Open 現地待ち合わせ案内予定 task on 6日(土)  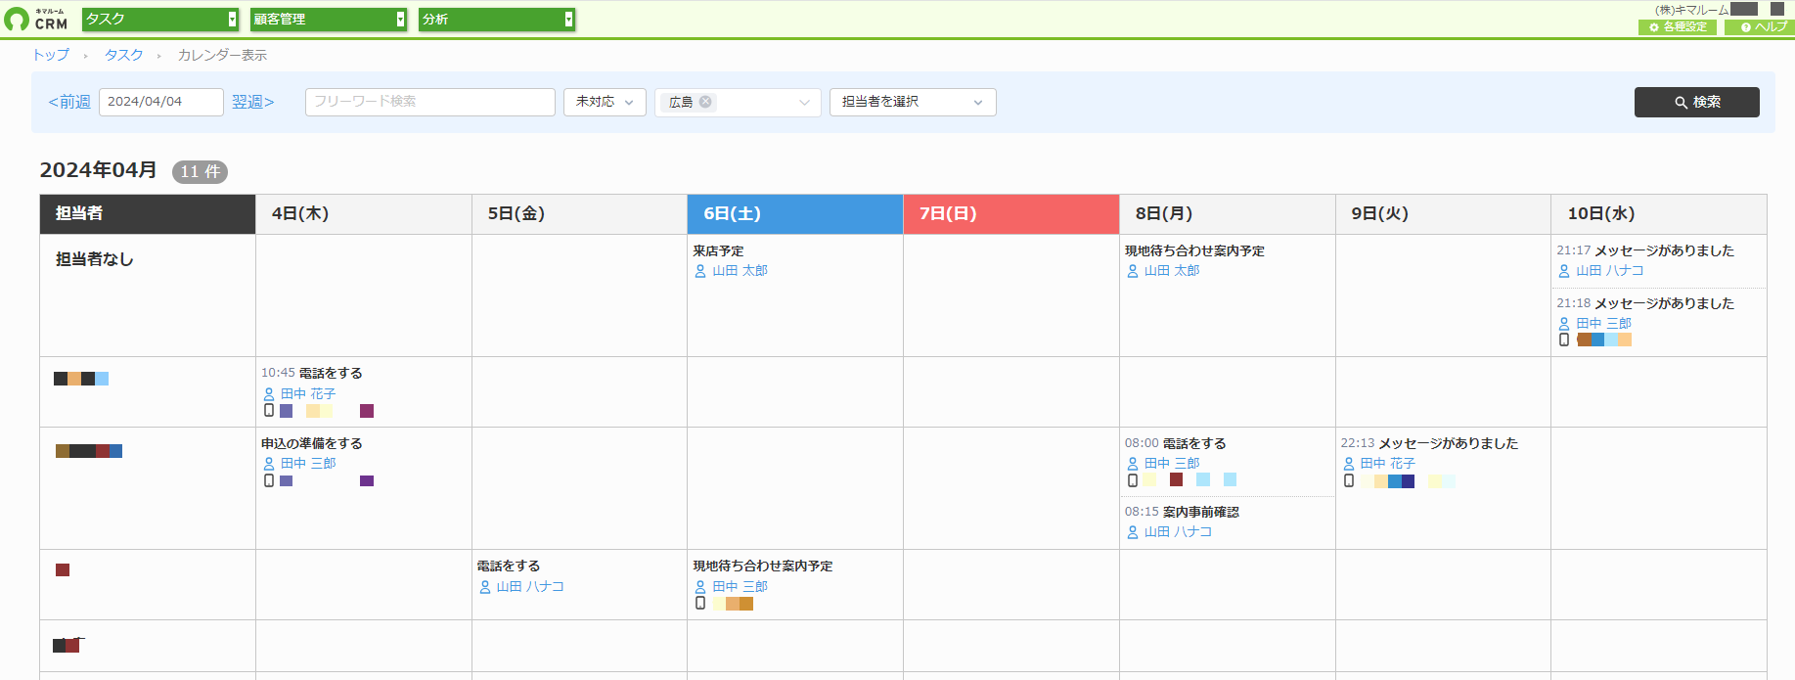click(x=763, y=567)
